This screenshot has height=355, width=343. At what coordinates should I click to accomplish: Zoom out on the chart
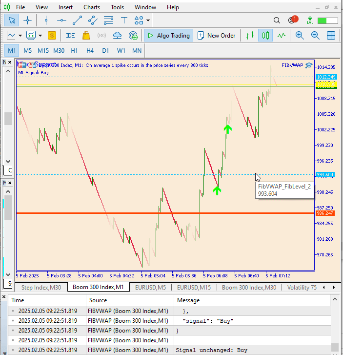pos(315,36)
